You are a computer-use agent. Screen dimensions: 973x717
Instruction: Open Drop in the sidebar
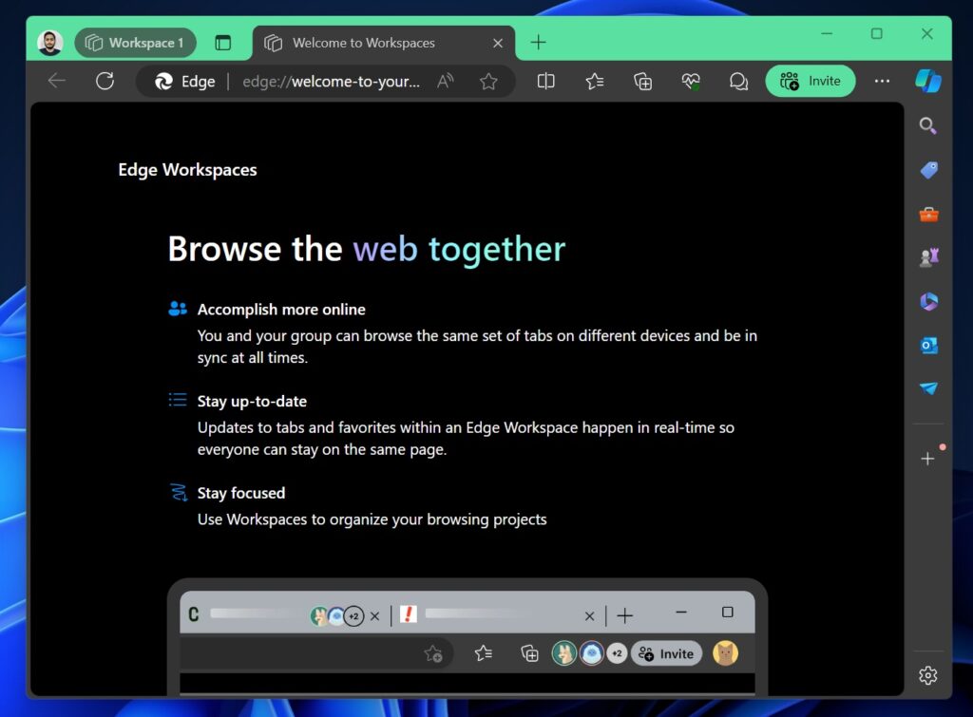point(928,387)
